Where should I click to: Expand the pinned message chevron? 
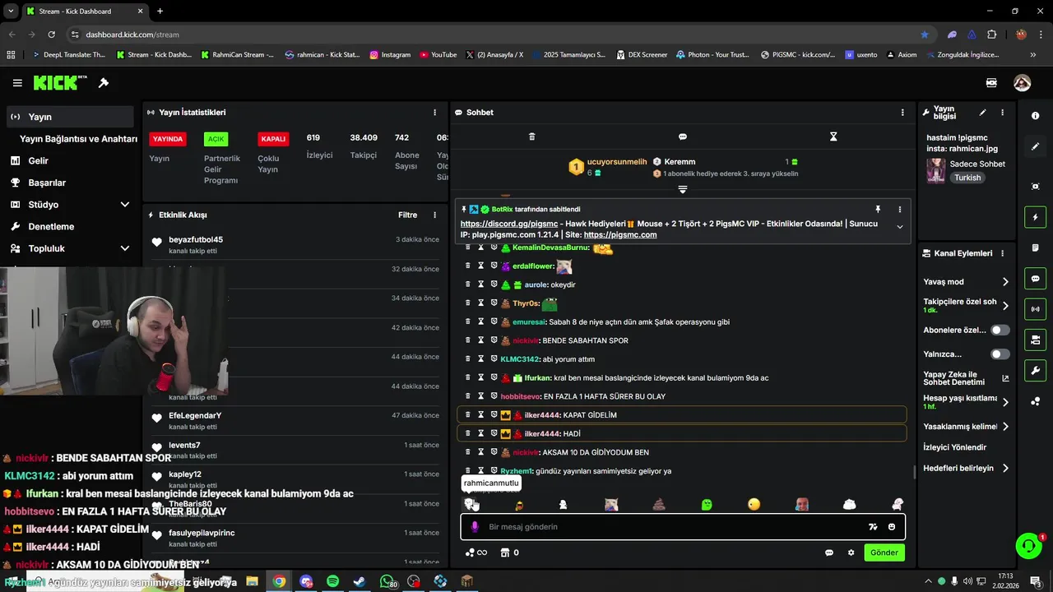click(900, 227)
